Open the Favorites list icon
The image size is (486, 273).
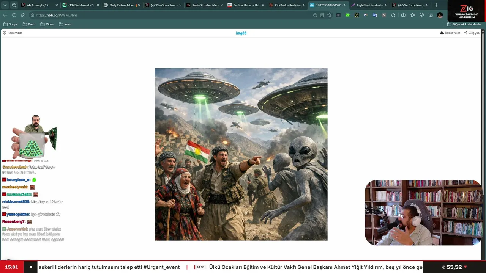[x=412, y=15]
